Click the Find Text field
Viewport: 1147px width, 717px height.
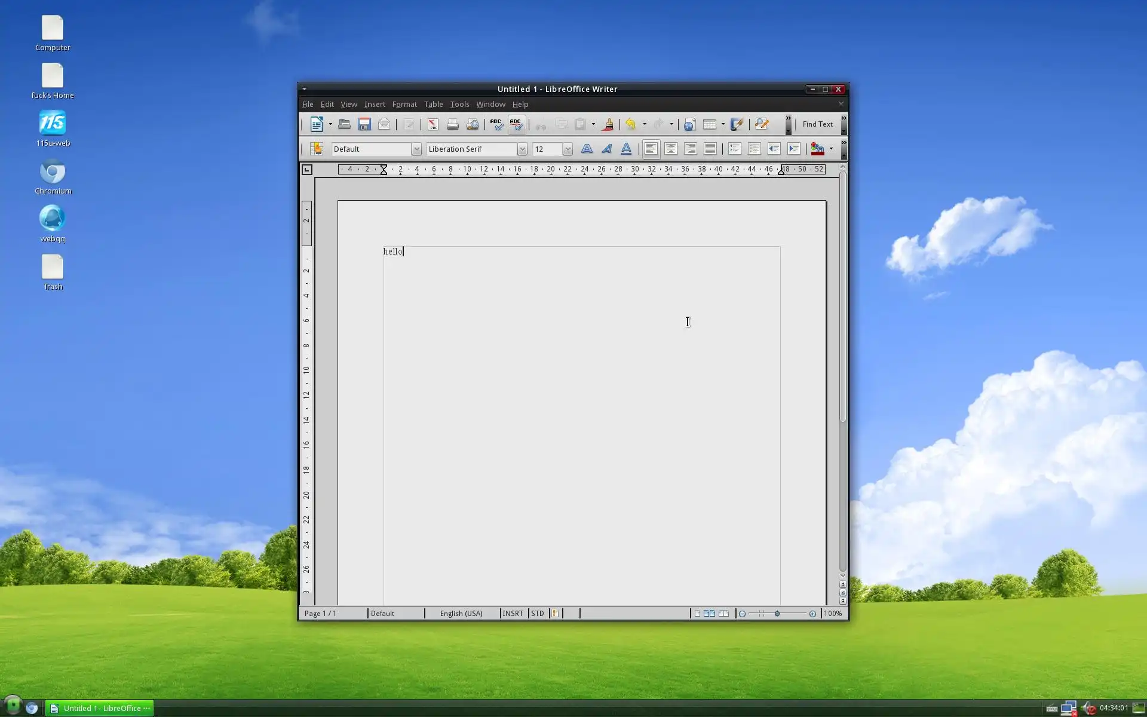(x=817, y=124)
